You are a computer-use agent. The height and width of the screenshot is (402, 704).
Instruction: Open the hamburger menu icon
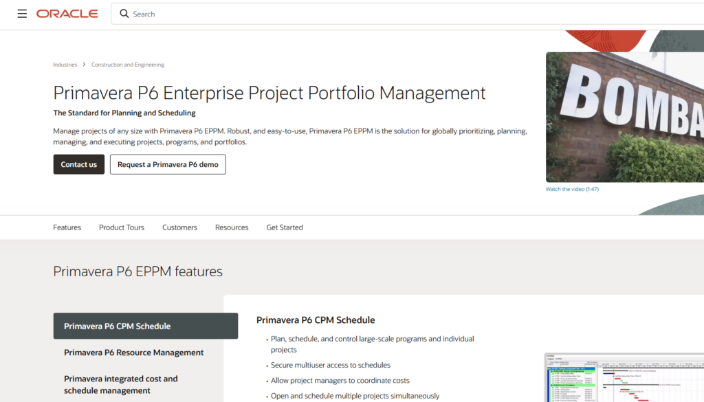[22, 14]
